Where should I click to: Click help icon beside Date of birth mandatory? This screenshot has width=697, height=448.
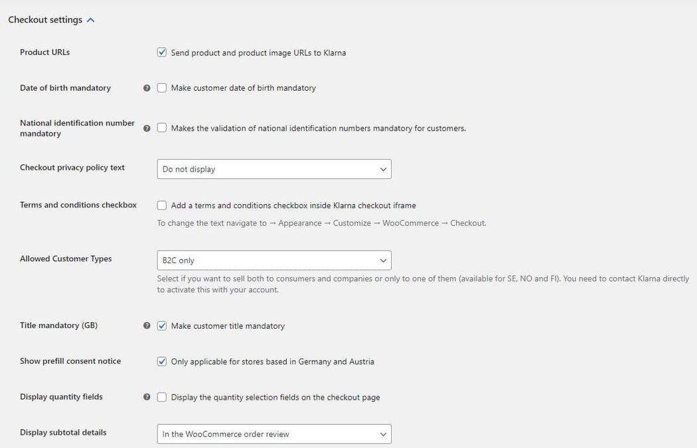pyautogui.click(x=147, y=88)
